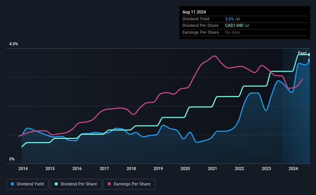Click the 2014 x-axis year label
Viewport: 316px width, 195px height.
click(x=23, y=169)
